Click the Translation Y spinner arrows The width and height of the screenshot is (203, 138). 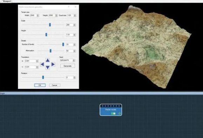[x=37, y=67]
